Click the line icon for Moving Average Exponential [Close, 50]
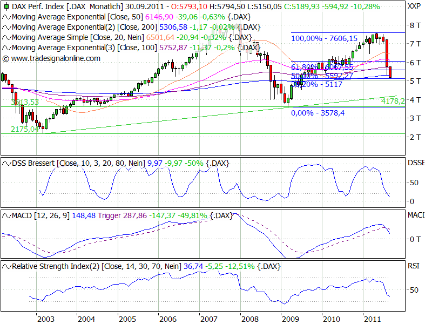432x324 pixels. click(5, 17)
